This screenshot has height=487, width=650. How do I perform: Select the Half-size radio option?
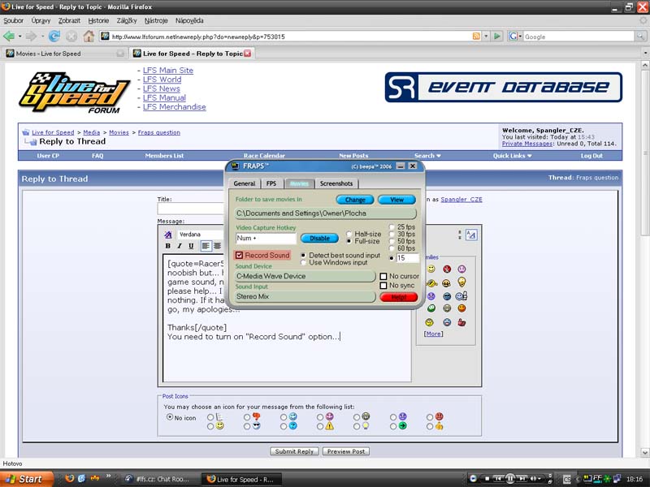[x=349, y=234]
